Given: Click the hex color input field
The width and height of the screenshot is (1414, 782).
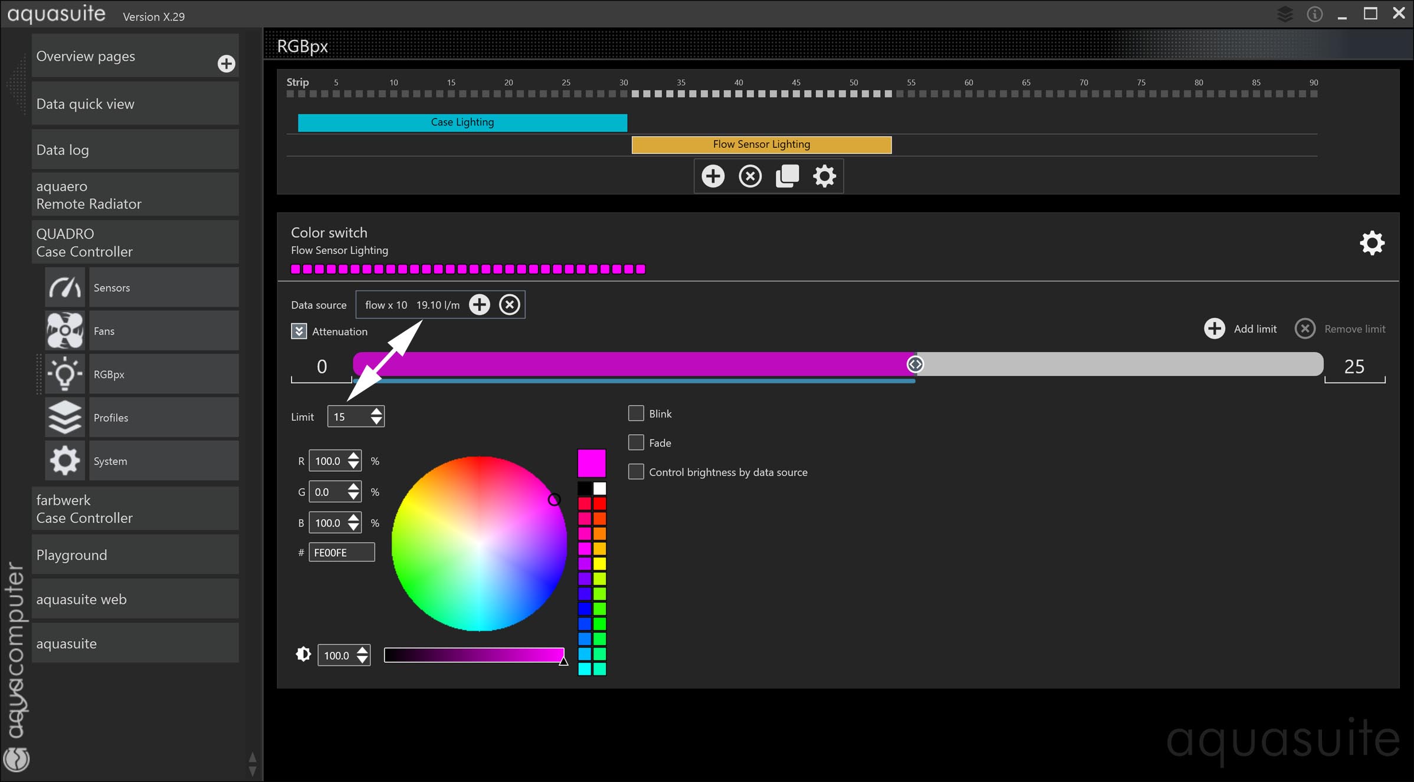Looking at the screenshot, I should pos(341,553).
